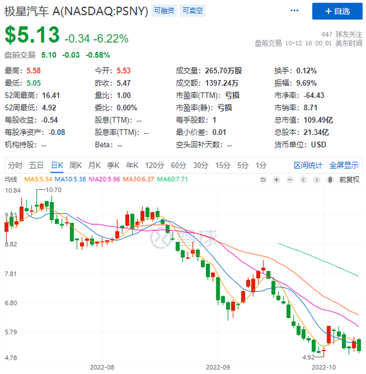Switch to the 30分 chart tab
Viewport: 366px width, 374px height.
pyautogui.click(x=201, y=165)
